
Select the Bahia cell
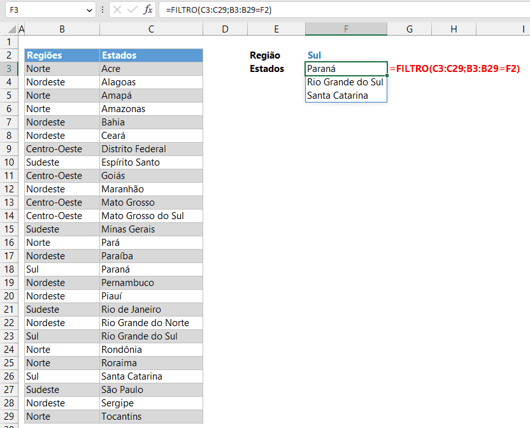pyautogui.click(x=151, y=122)
